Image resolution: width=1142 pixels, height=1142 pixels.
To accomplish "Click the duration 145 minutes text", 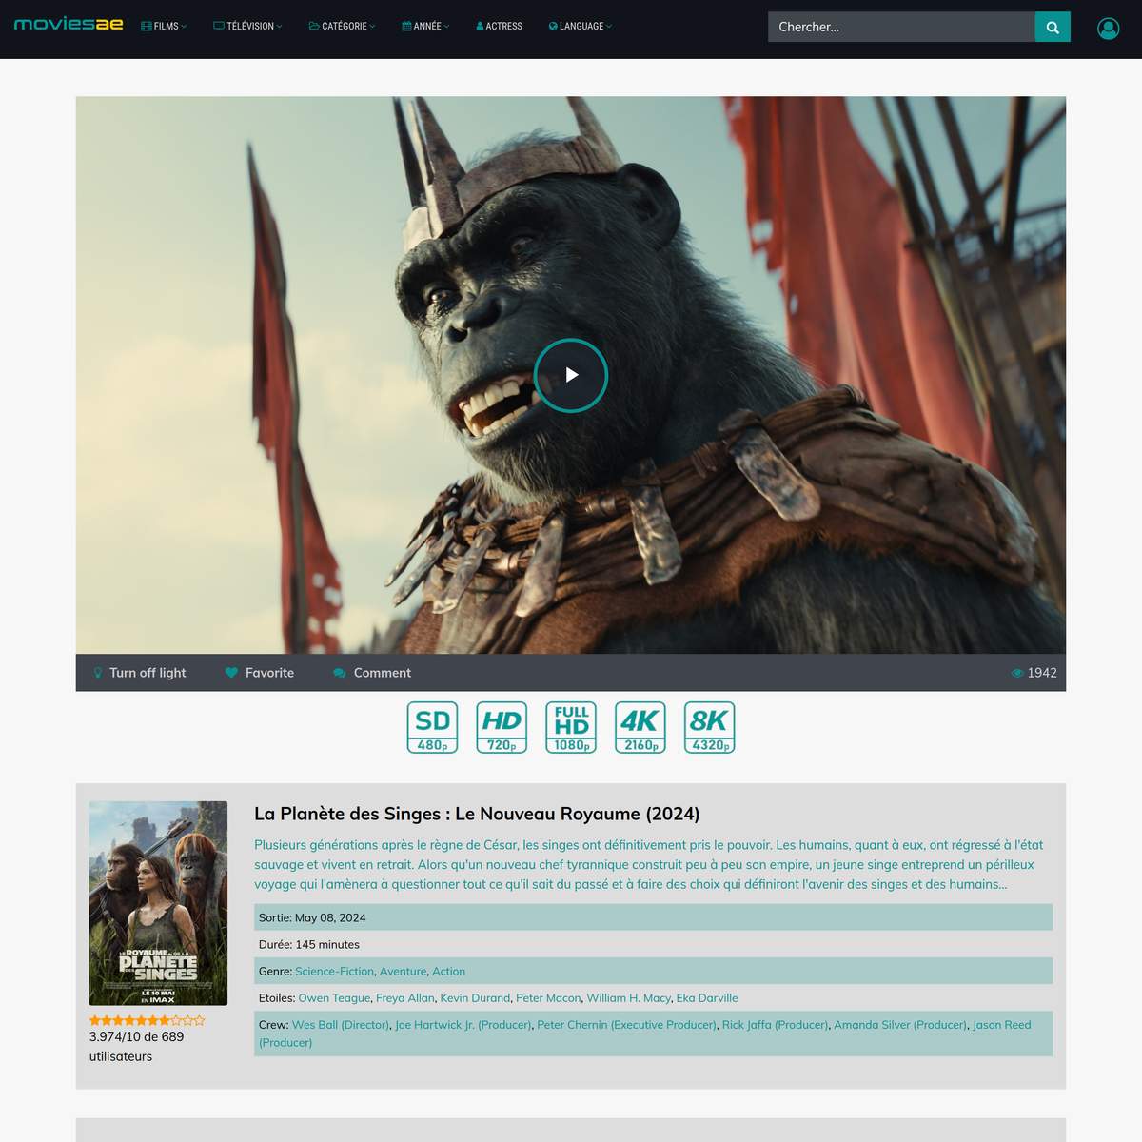I will pyautogui.click(x=327, y=945).
